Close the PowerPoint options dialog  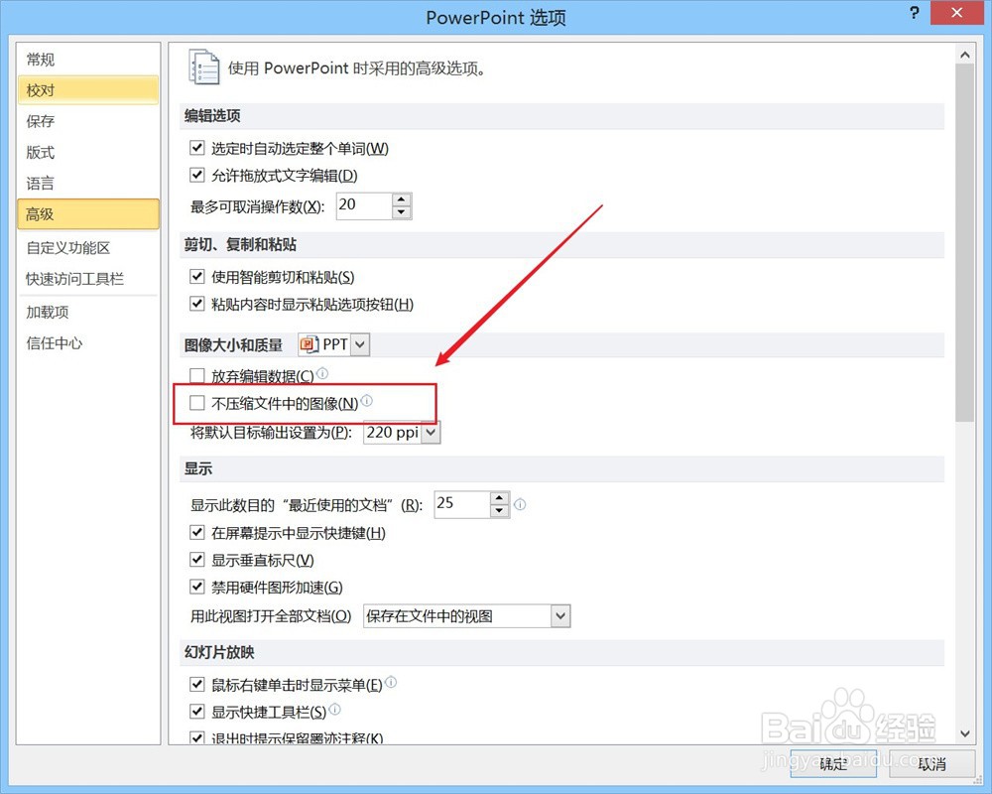(956, 13)
